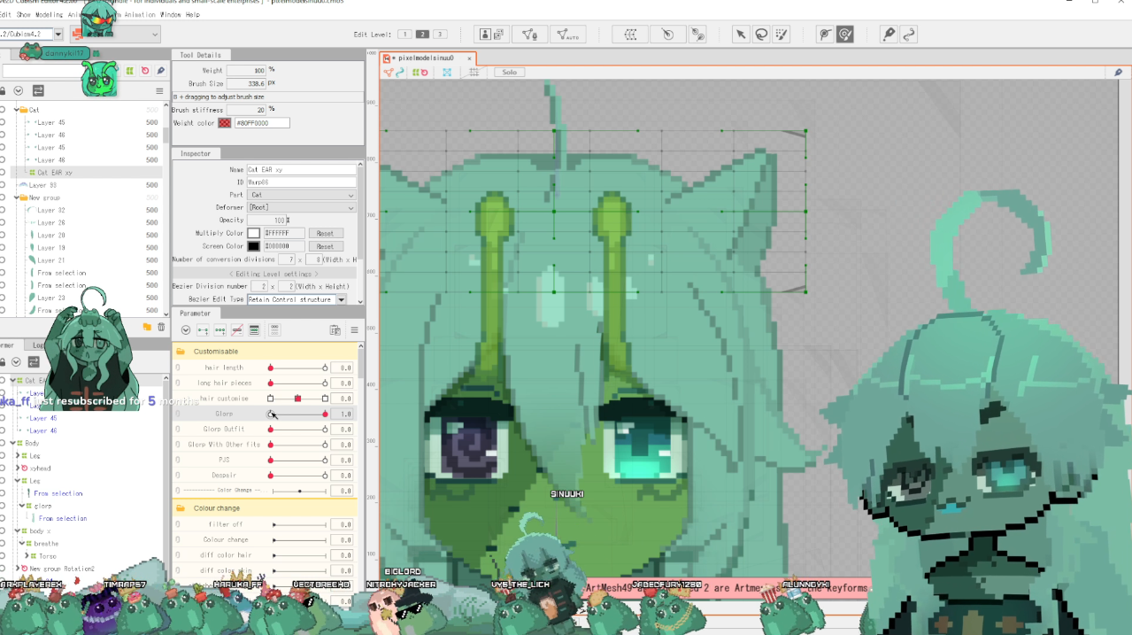
Task: Select the lasso selection tool
Action: 760,35
